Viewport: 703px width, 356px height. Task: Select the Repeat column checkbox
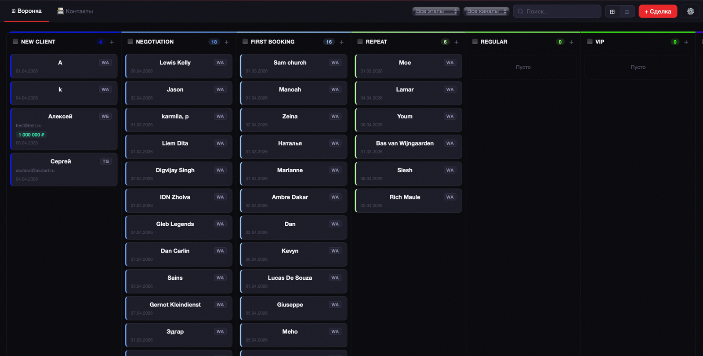pyautogui.click(x=360, y=42)
